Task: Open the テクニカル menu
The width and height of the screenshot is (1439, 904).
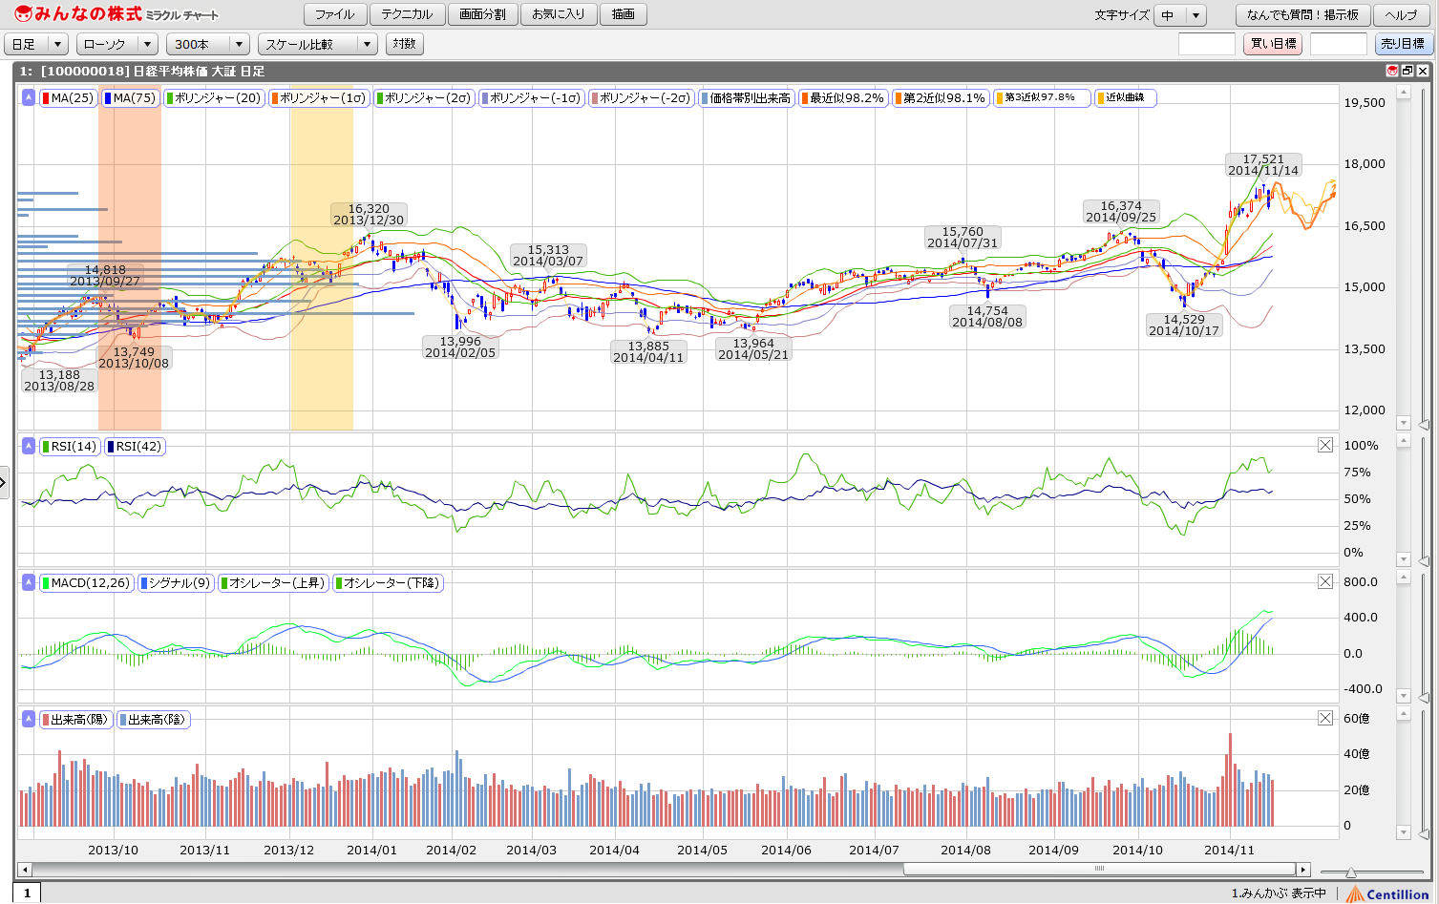Action: pos(407,14)
